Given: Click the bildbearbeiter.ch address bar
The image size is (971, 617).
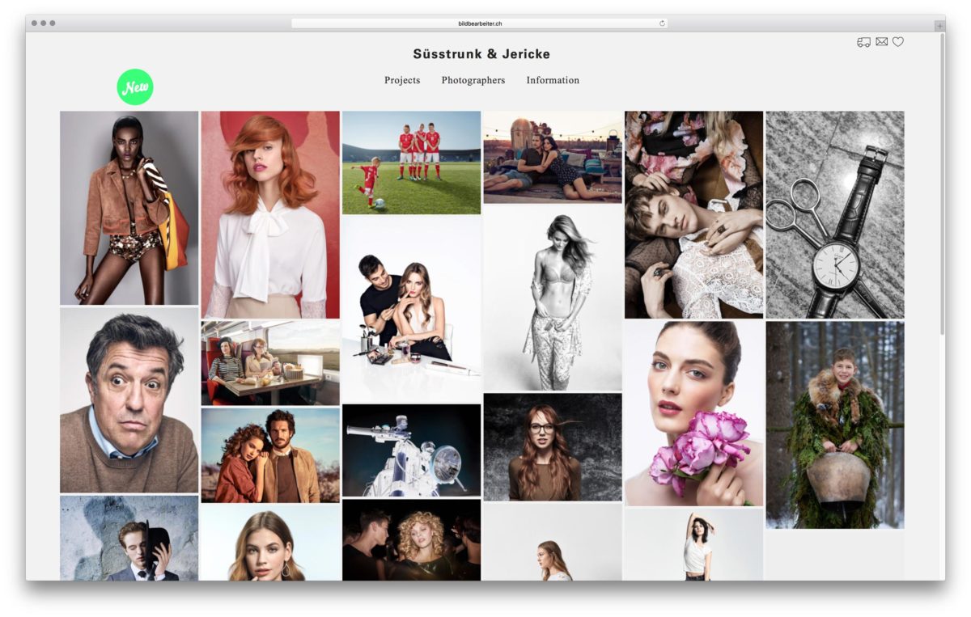Looking at the screenshot, I should coord(480,23).
